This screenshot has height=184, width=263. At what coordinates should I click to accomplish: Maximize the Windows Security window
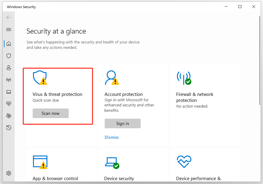[x=240, y=7]
